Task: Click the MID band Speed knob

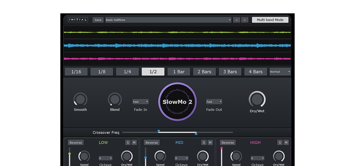Action: tap(160, 156)
